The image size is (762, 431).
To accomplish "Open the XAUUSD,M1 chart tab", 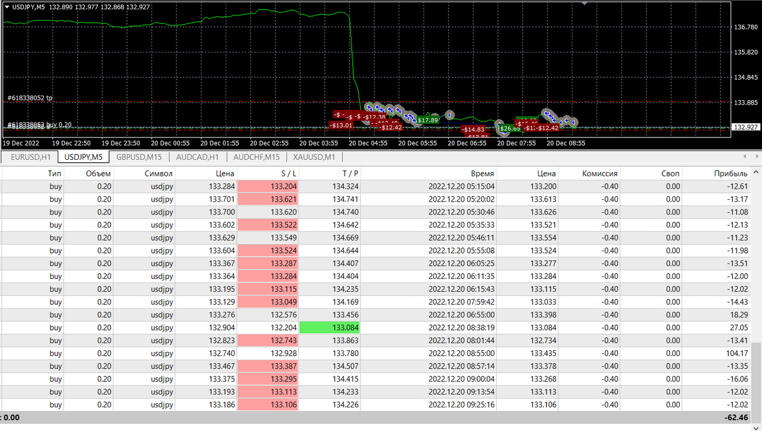I will [x=314, y=157].
